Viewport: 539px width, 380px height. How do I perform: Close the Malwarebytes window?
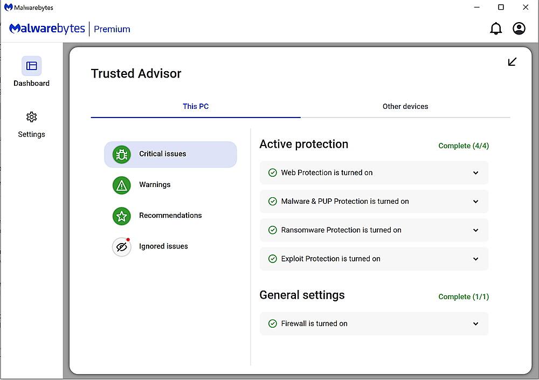526,7
